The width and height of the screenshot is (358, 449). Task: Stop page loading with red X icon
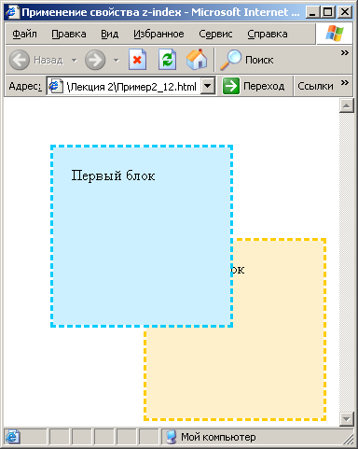(x=137, y=60)
